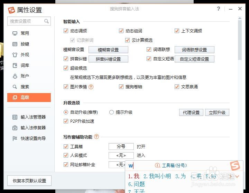Toggle 超级候选 checkbox
The width and height of the screenshot is (249, 193).
click(x=66, y=68)
